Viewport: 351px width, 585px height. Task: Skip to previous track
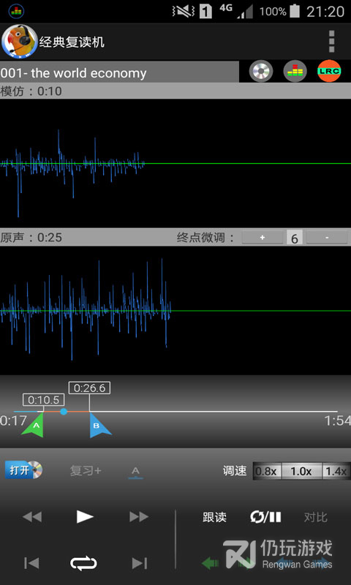[31, 563]
